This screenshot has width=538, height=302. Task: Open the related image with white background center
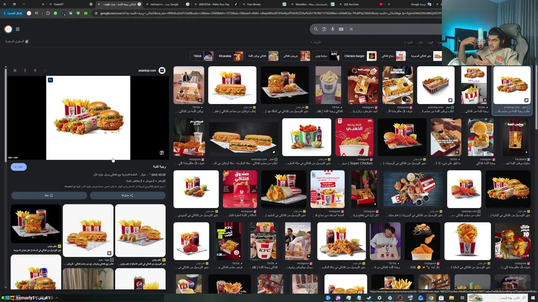click(x=88, y=230)
